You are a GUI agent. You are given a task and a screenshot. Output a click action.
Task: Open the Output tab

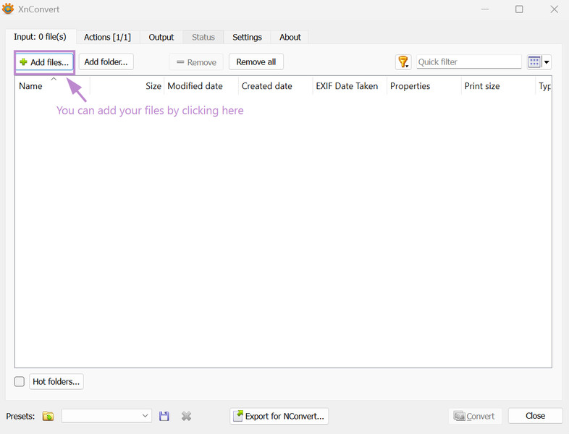(161, 37)
